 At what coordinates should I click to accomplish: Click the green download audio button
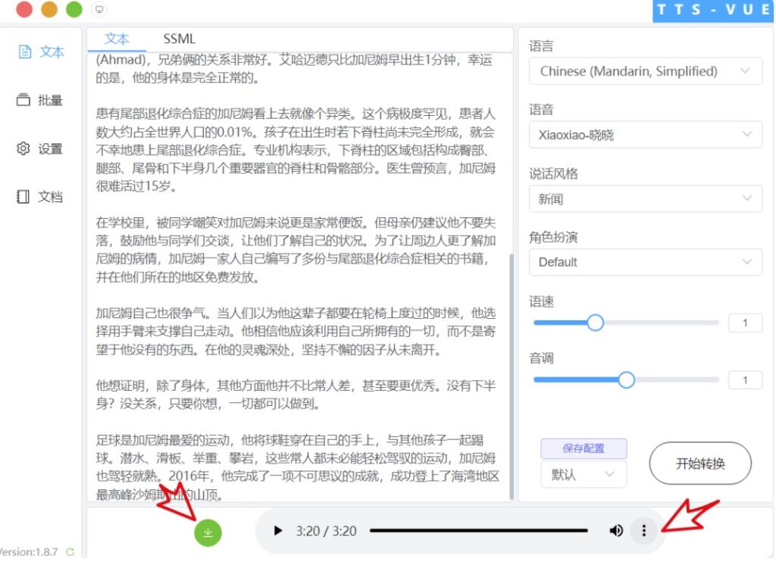click(x=208, y=532)
